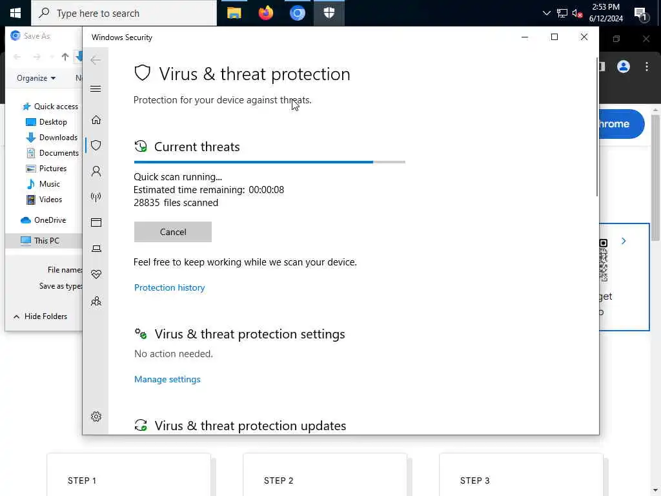This screenshot has height=496, width=661.
Task: Open Device performance & health heart icon
Action: [x=96, y=274]
